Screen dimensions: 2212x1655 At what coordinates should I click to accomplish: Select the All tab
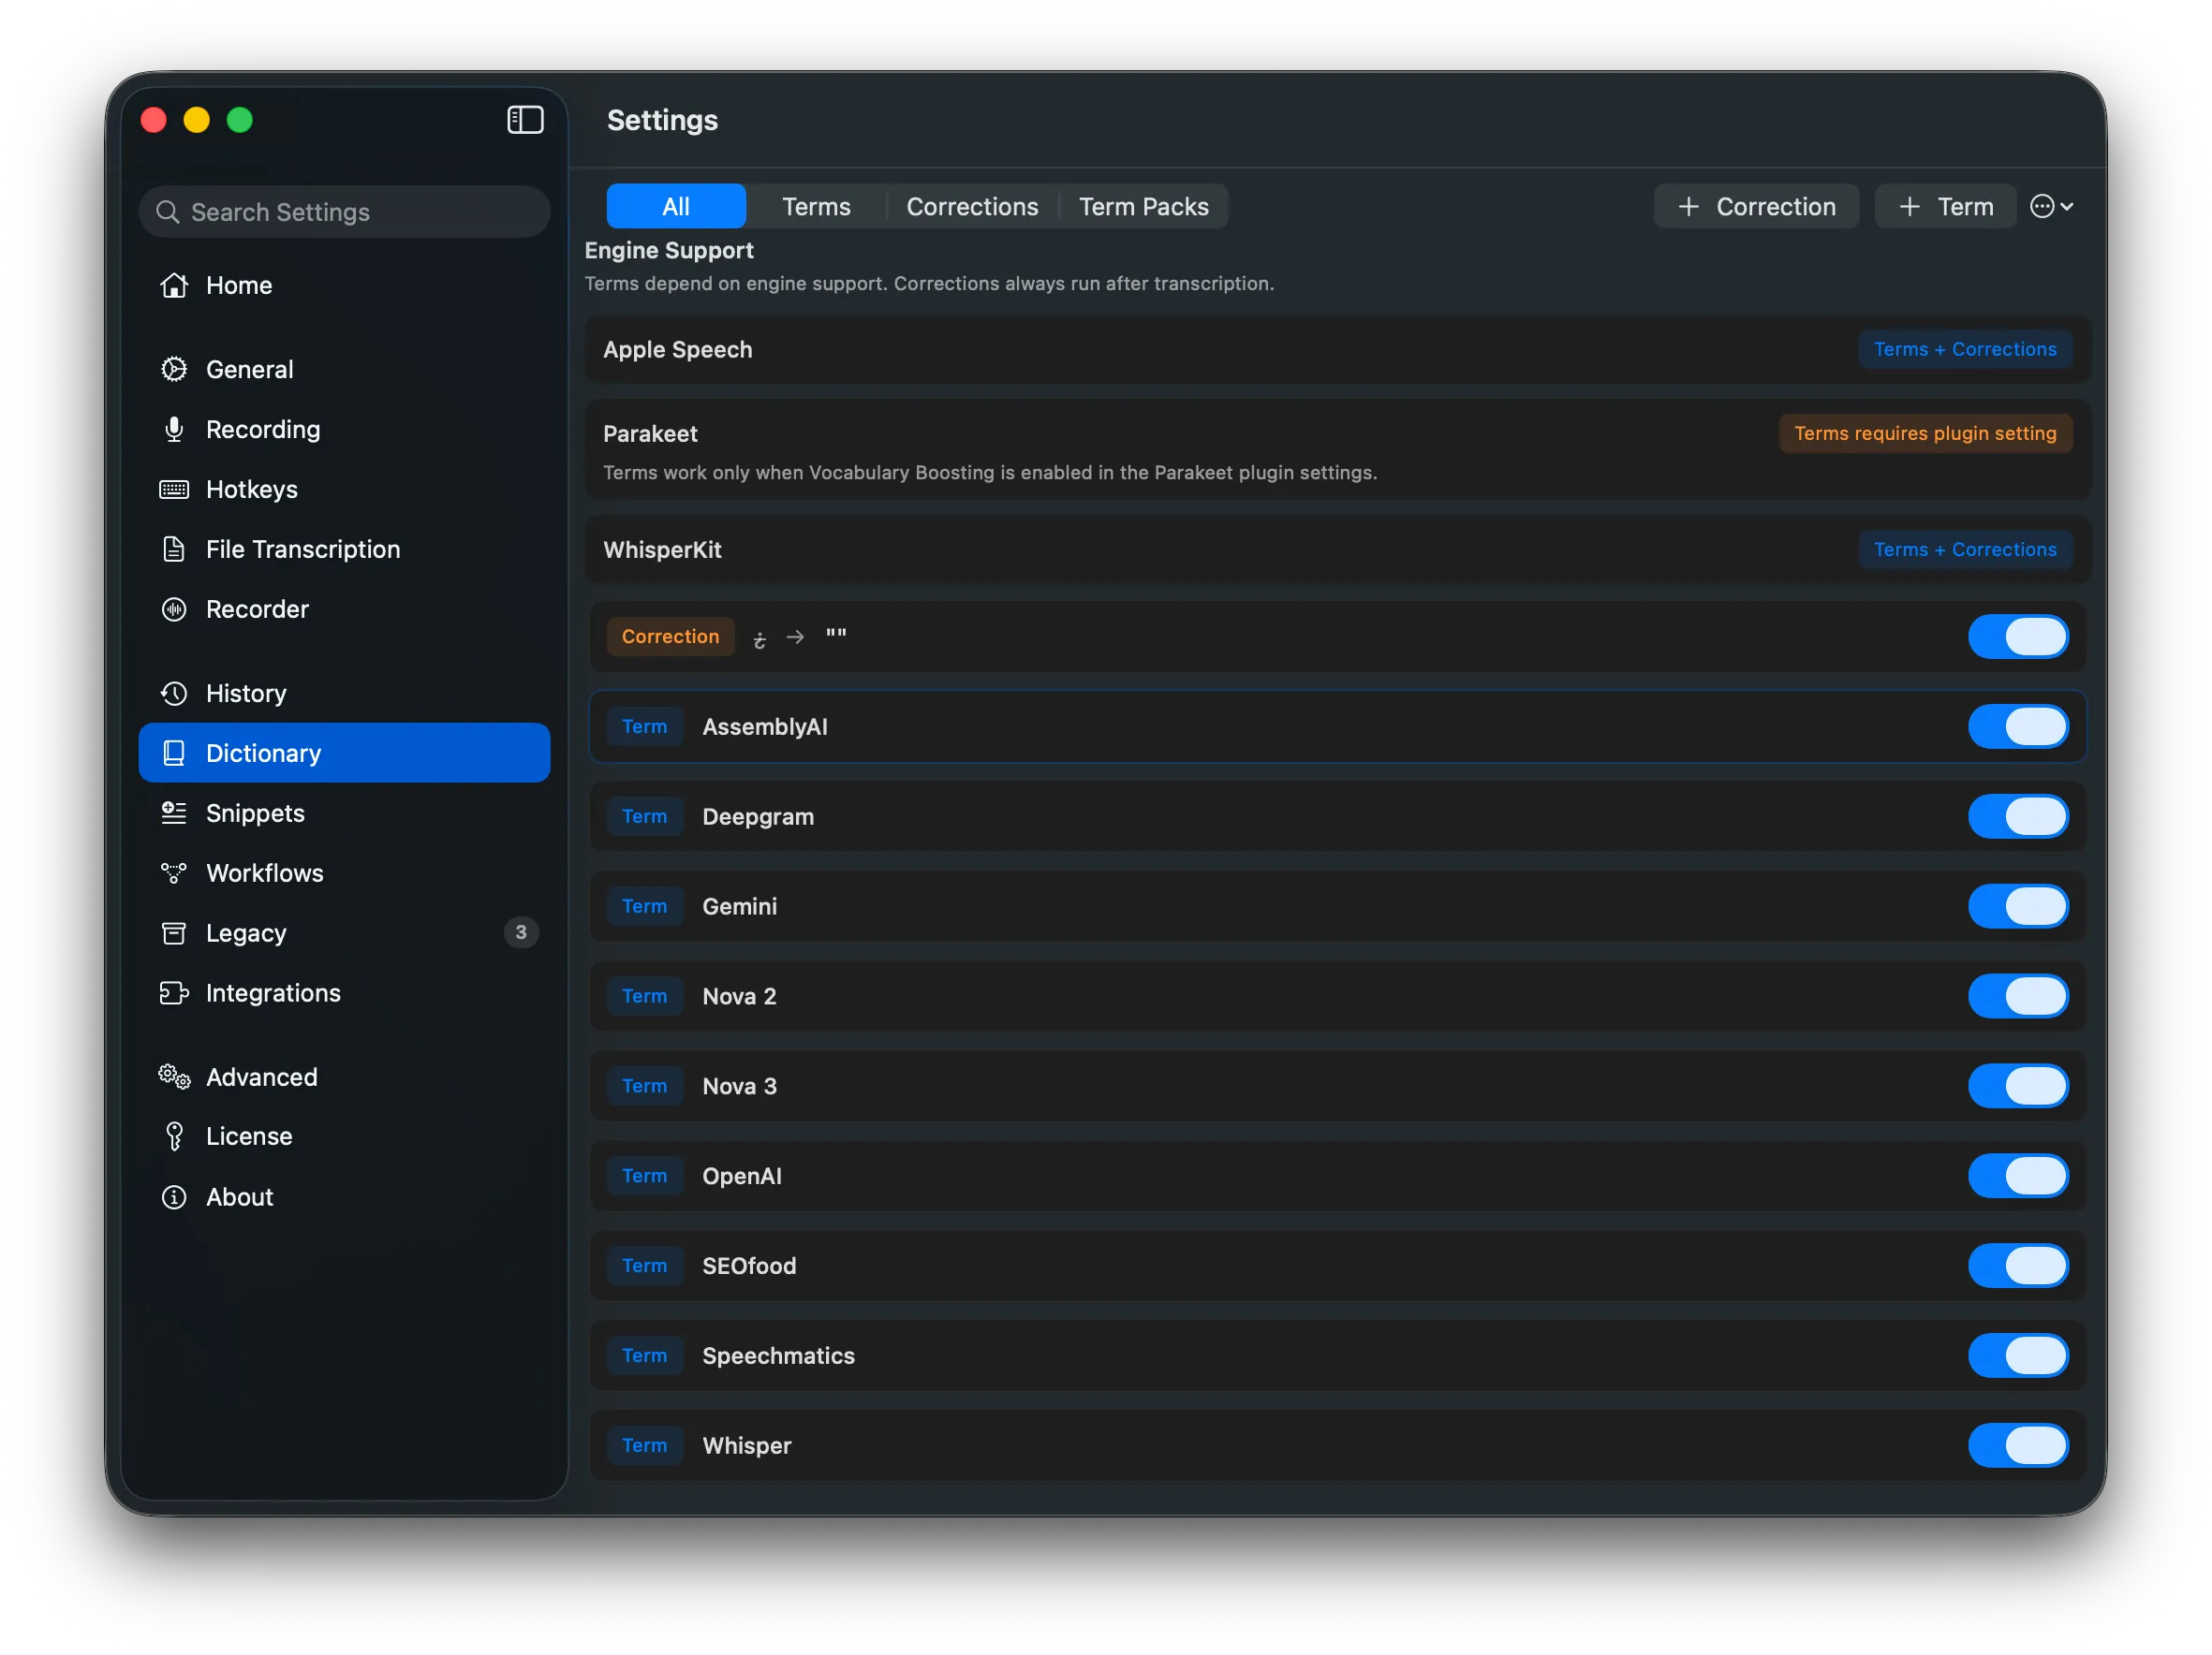pos(676,207)
